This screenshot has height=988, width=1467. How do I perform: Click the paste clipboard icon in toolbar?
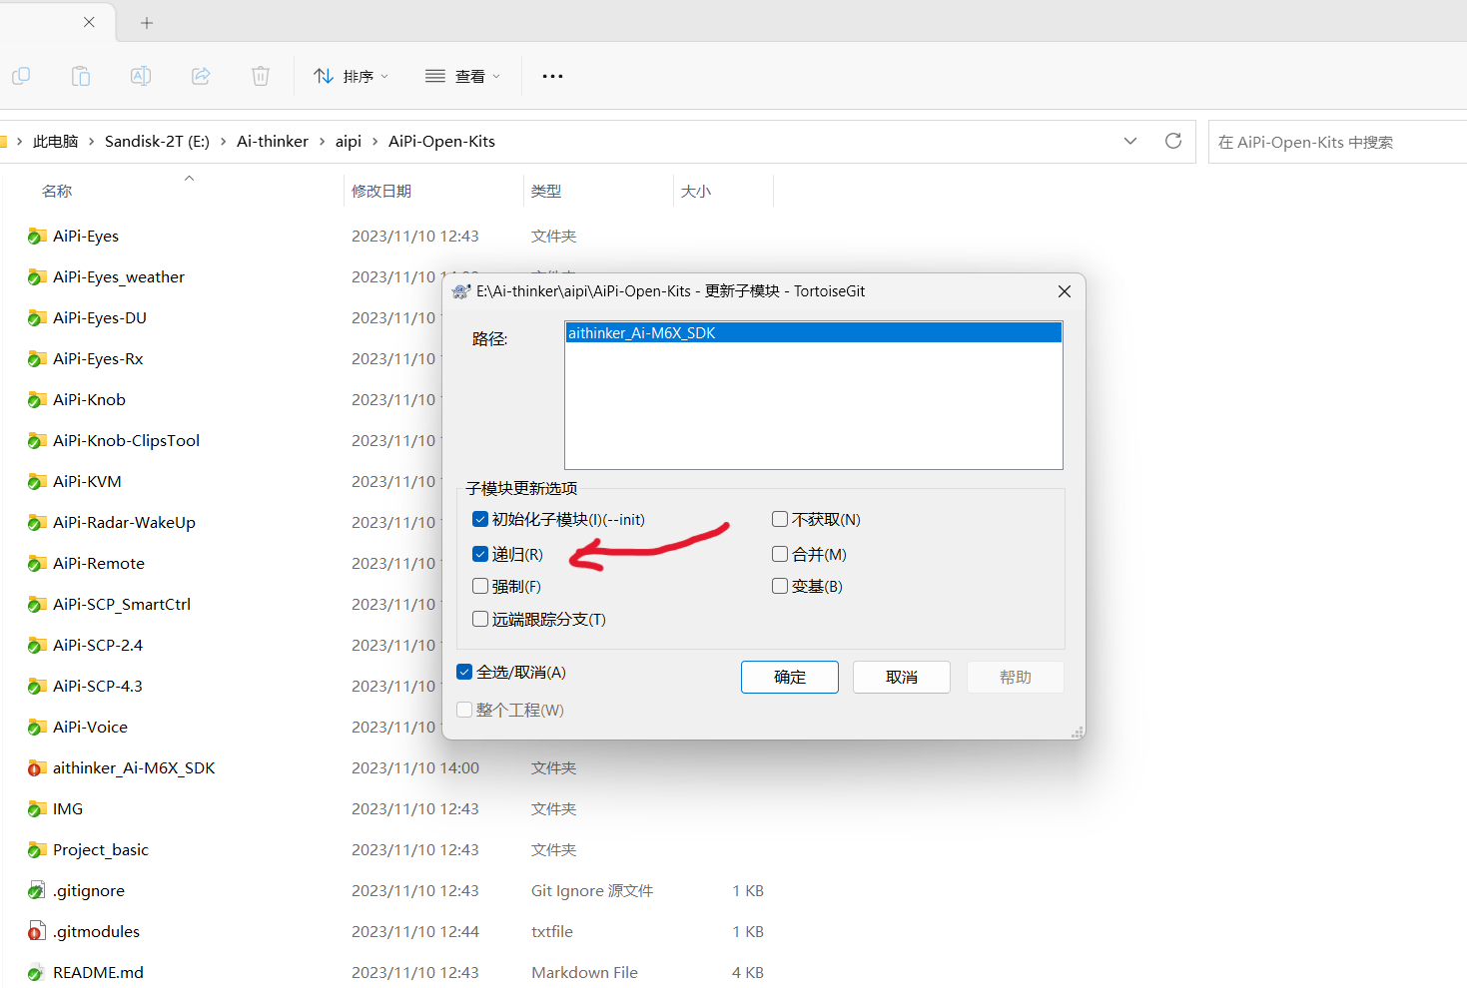click(x=81, y=76)
